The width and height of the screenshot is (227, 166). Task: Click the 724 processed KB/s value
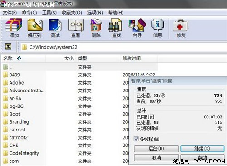(218, 96)
